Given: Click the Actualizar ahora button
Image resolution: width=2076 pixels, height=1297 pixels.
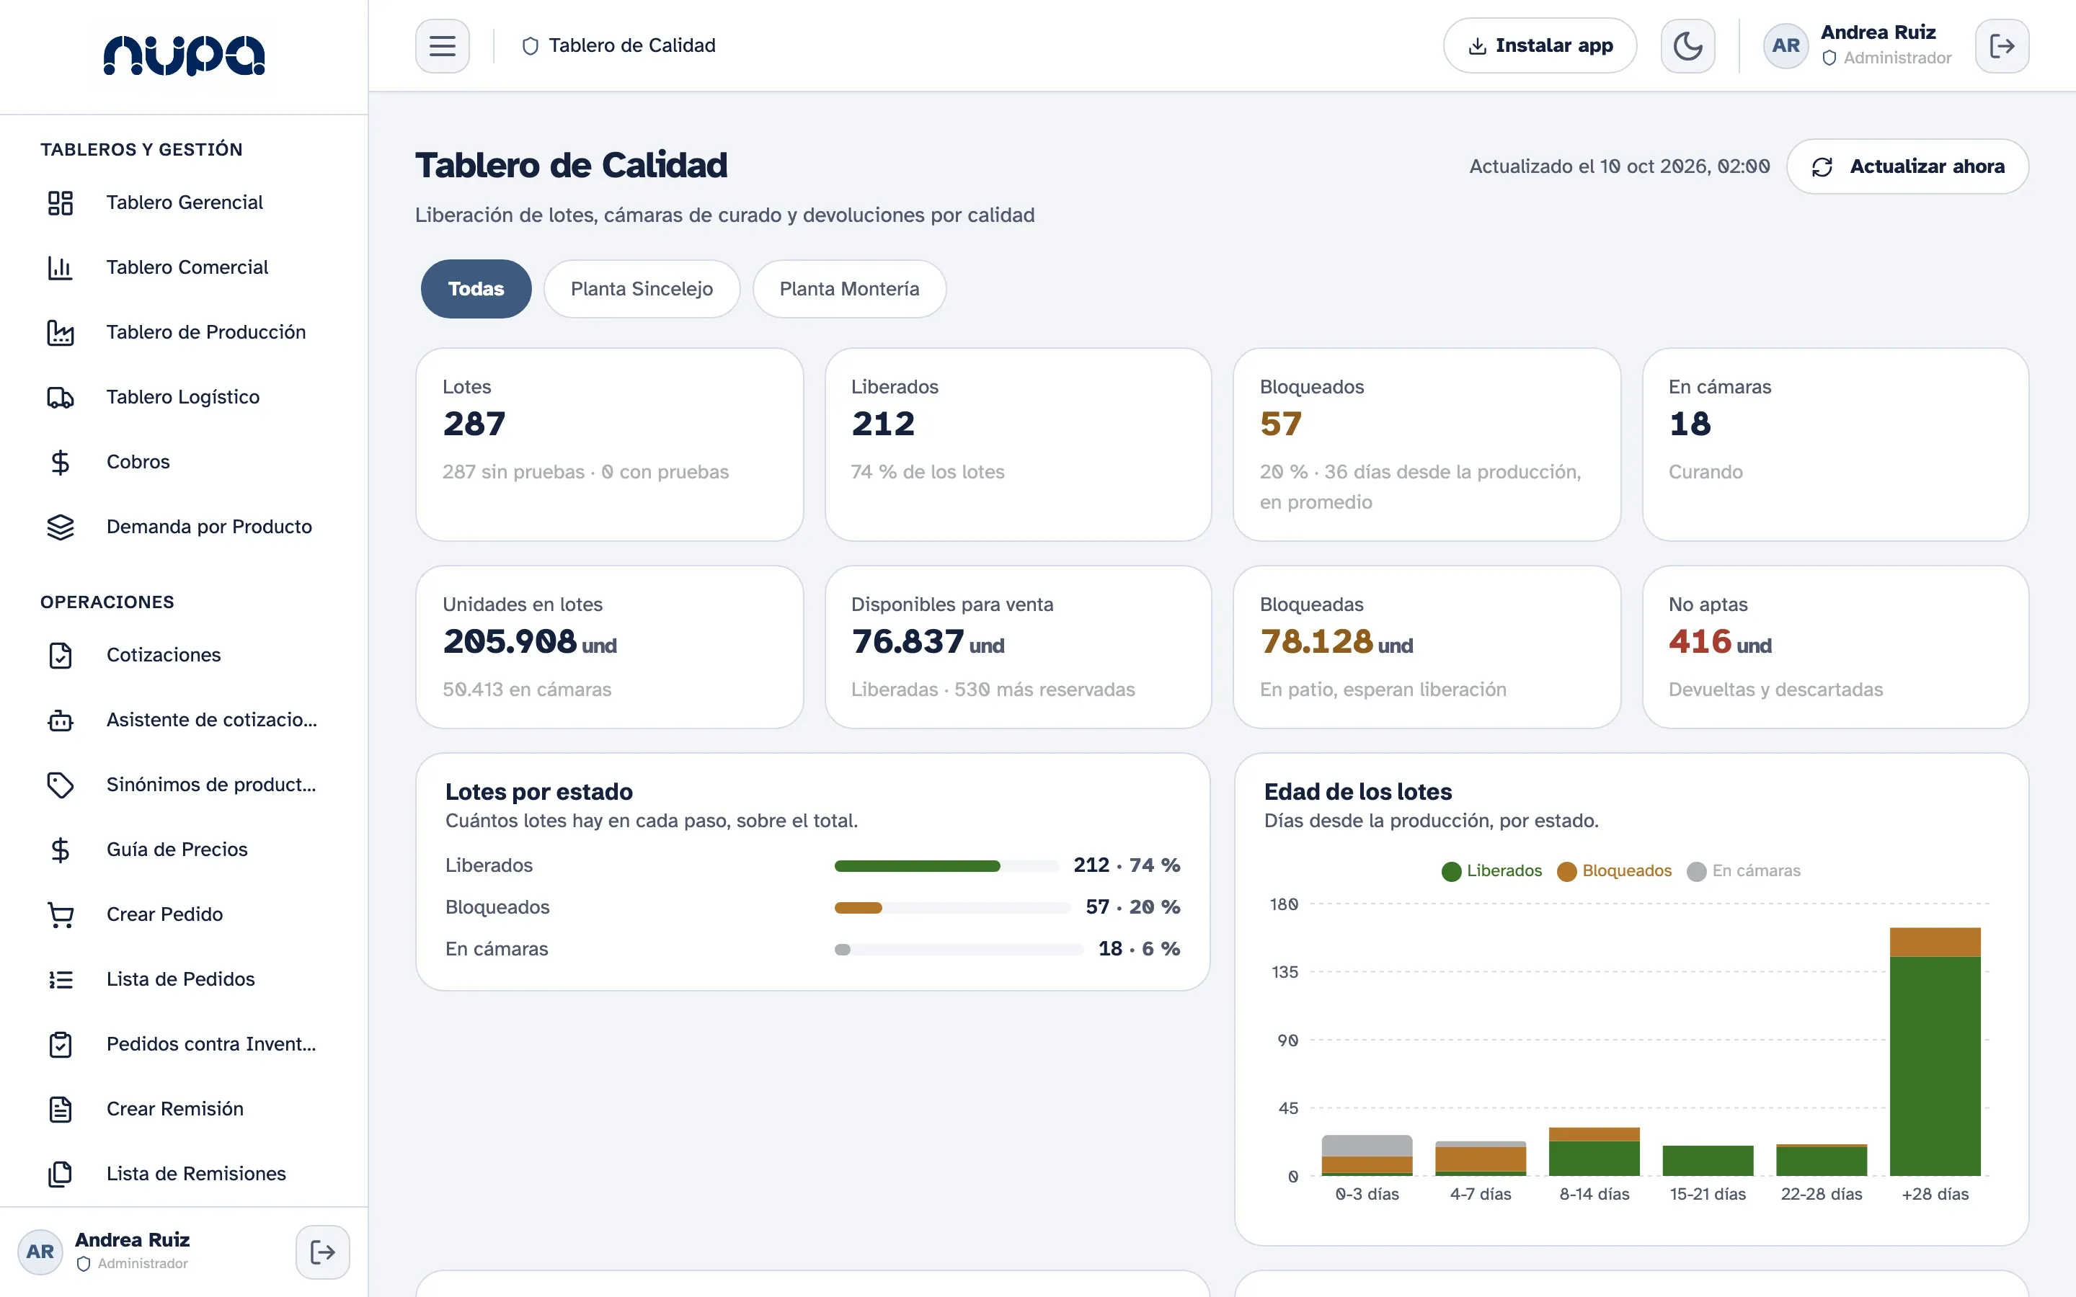Looking at the screenshot, I should pos(1907,166).
